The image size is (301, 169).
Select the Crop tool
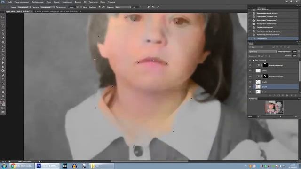(3, 34)
